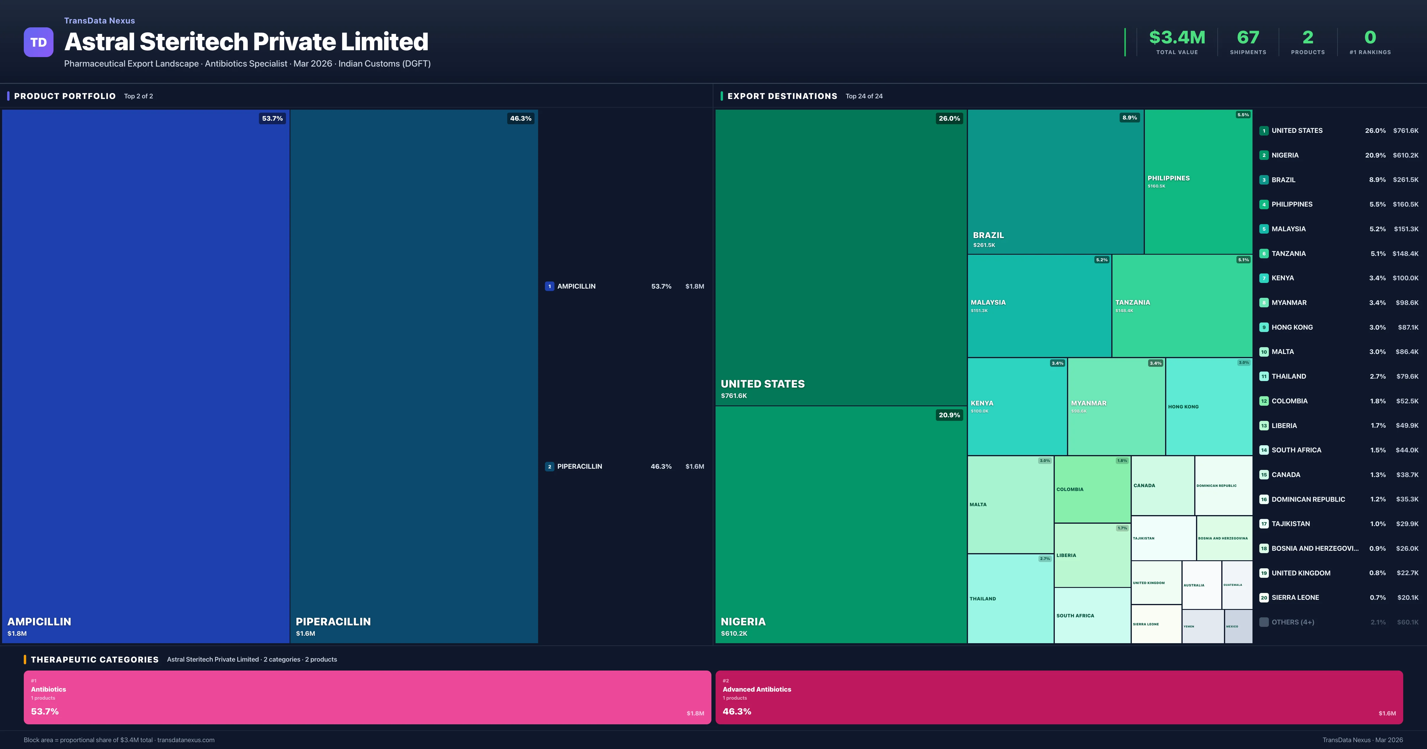Image resolution: width=1427 pixels, height=749 pixels.
Task: Switch to the Top 24 of 24 view
Action: (864, 96)
